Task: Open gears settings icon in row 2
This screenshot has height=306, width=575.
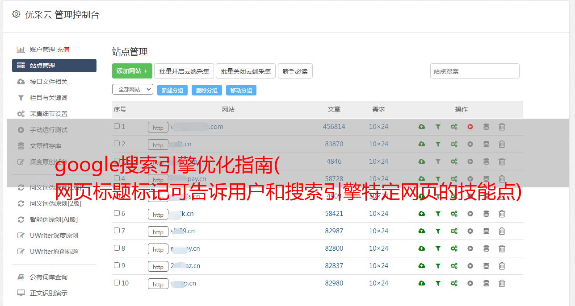Action: click(454, 144)
